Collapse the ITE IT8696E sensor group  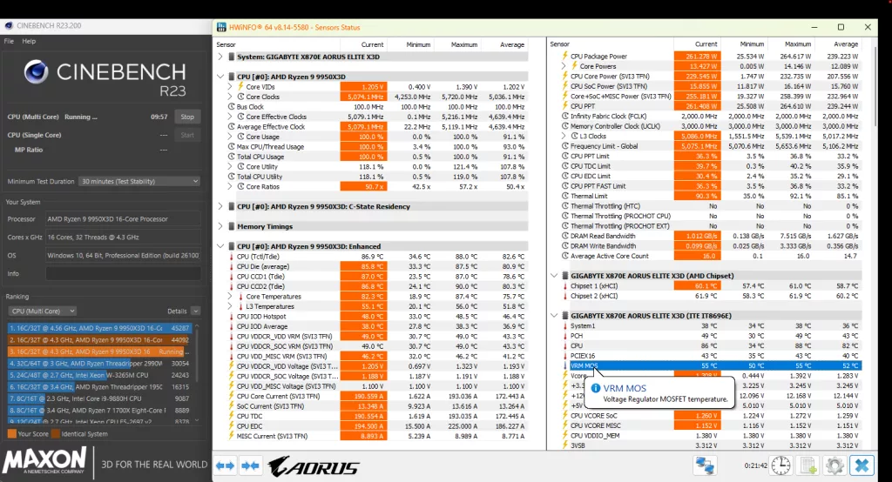pyautogui.click(x=553, y=316)
